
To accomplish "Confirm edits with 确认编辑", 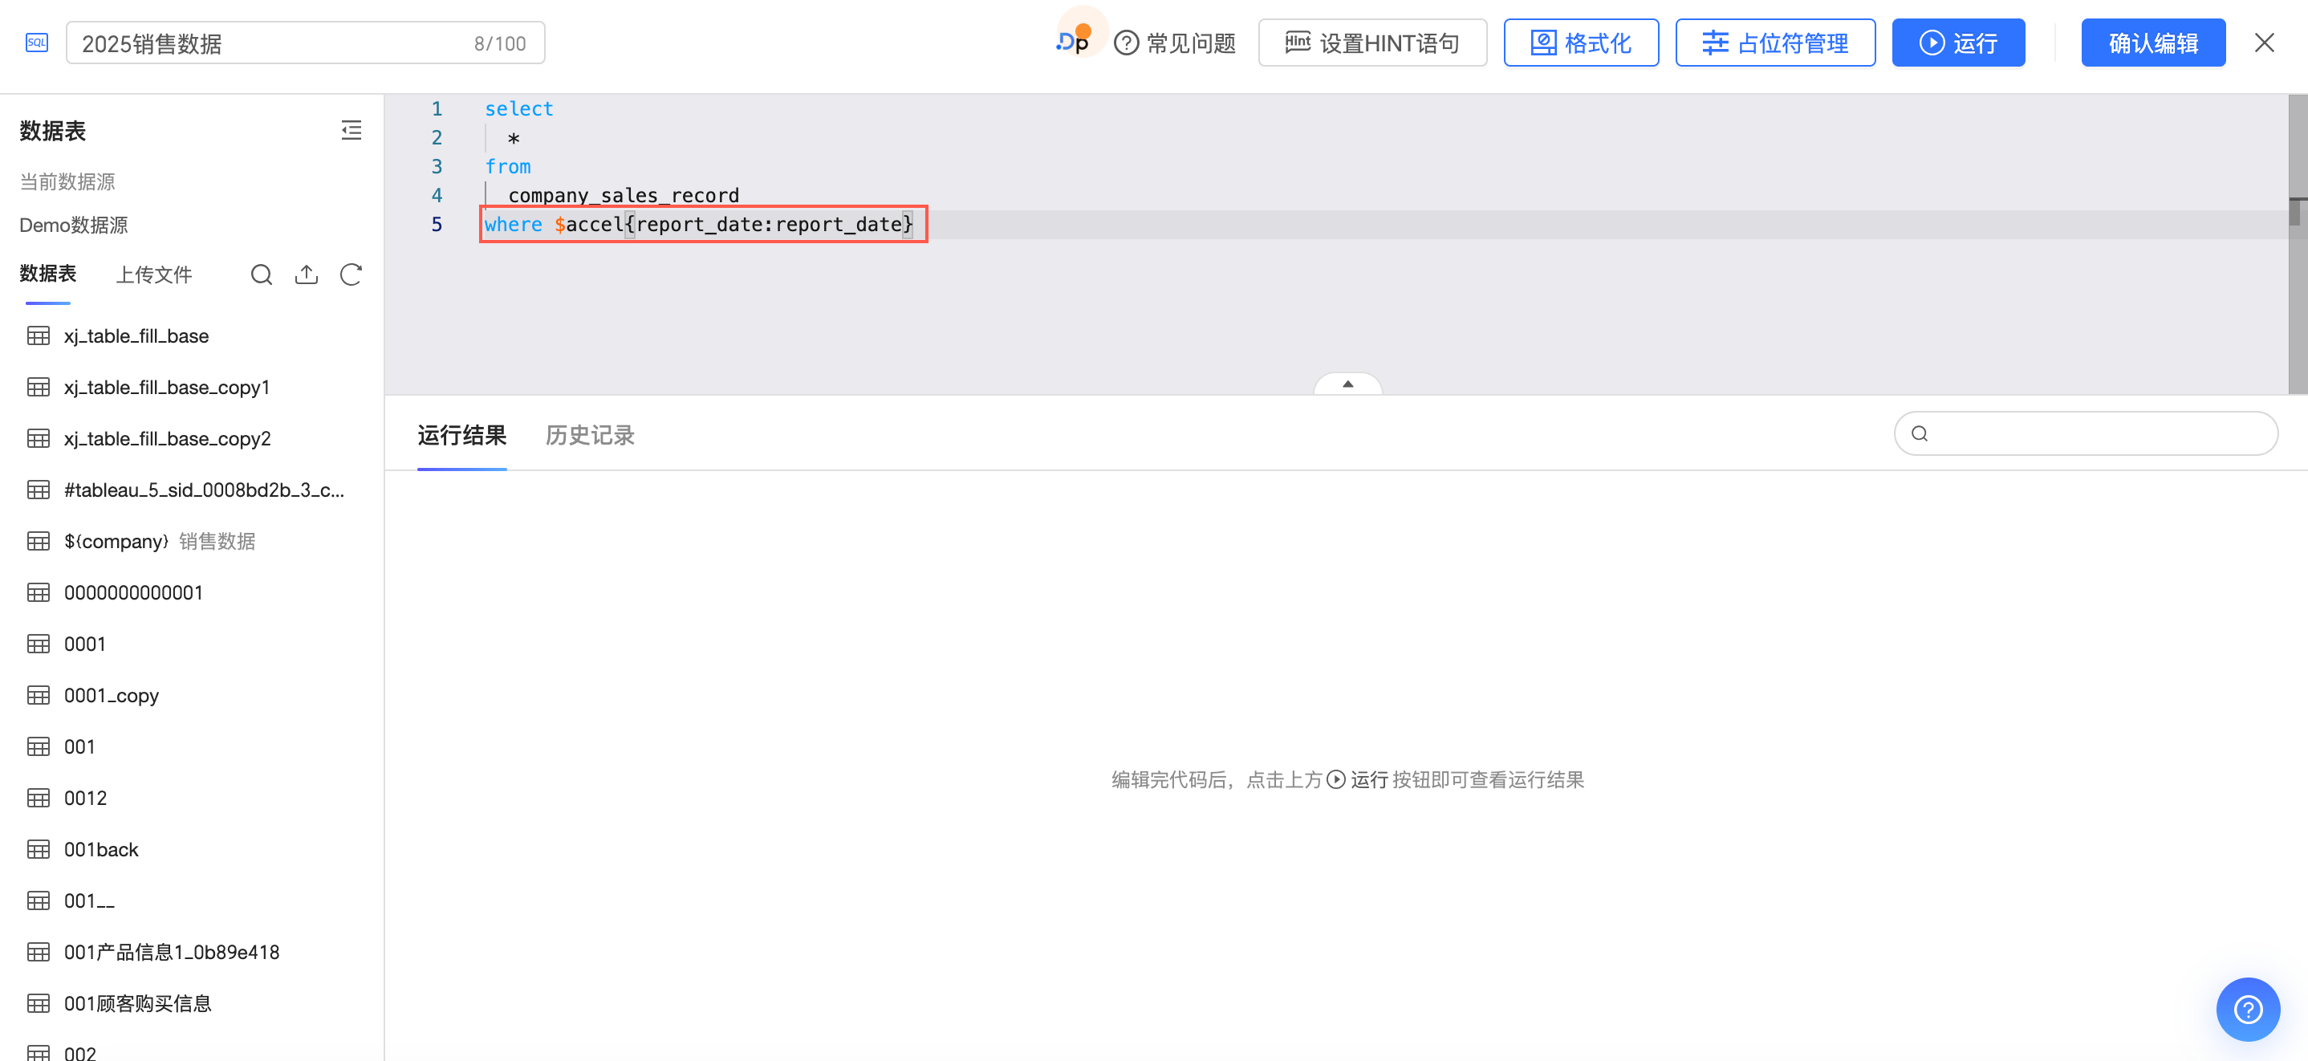I will tap(2152, 43).
